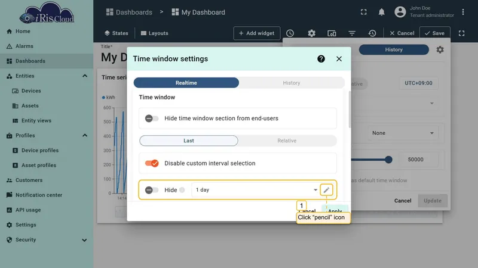The width and height of the screenshot is (478, 268).
Task: Click My Dashboard breadcrumb
Action: pyautogui.click(x=198, y=12)
